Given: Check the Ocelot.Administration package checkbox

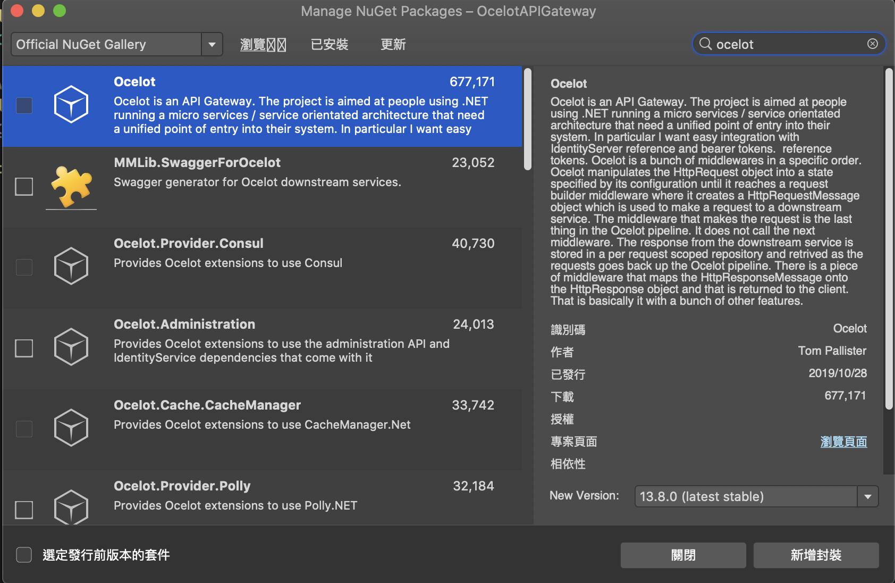Looking at the screenshot, I should click(24, 348).
